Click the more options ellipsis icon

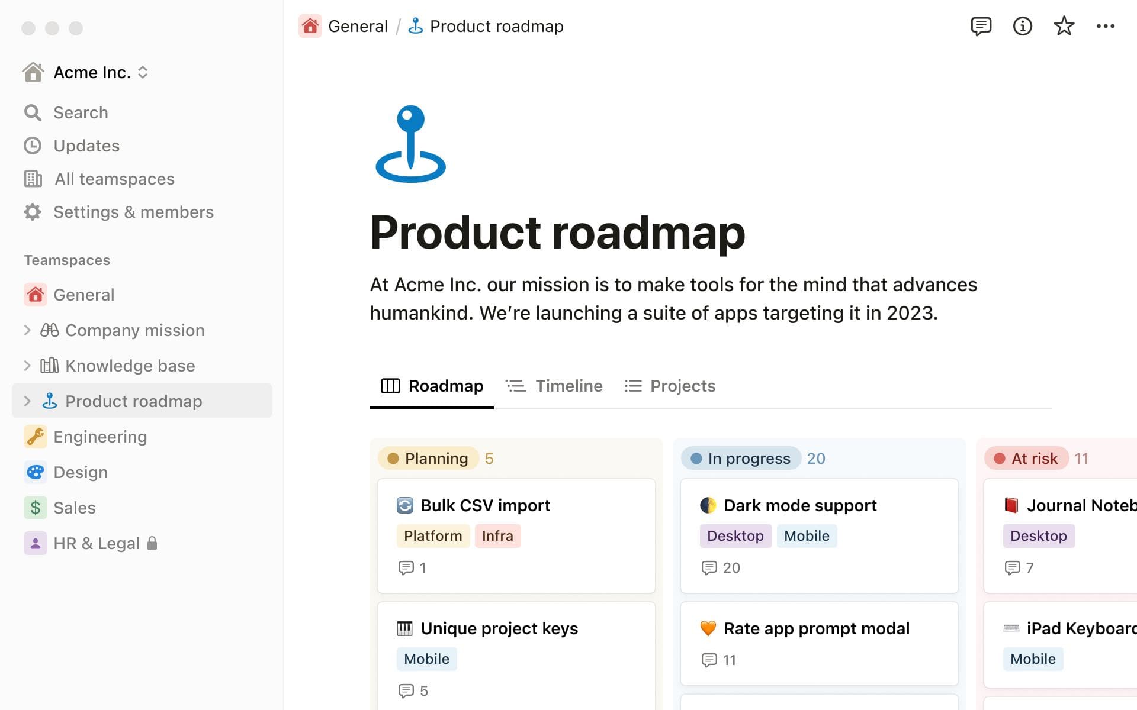(x=1106, y=26)
